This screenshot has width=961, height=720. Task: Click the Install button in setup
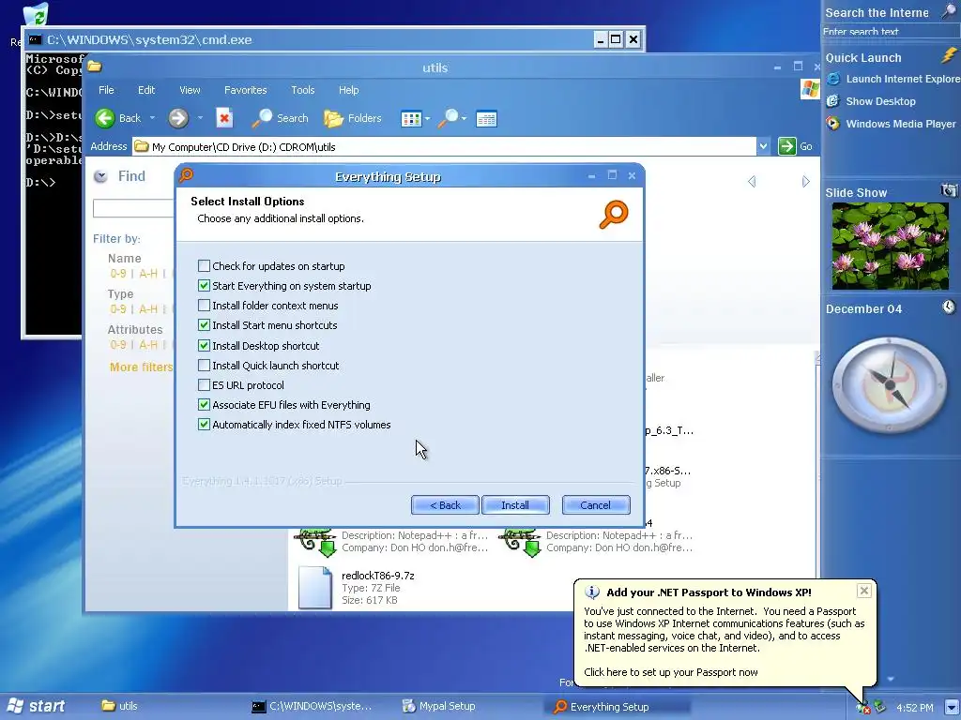[515, 505]
